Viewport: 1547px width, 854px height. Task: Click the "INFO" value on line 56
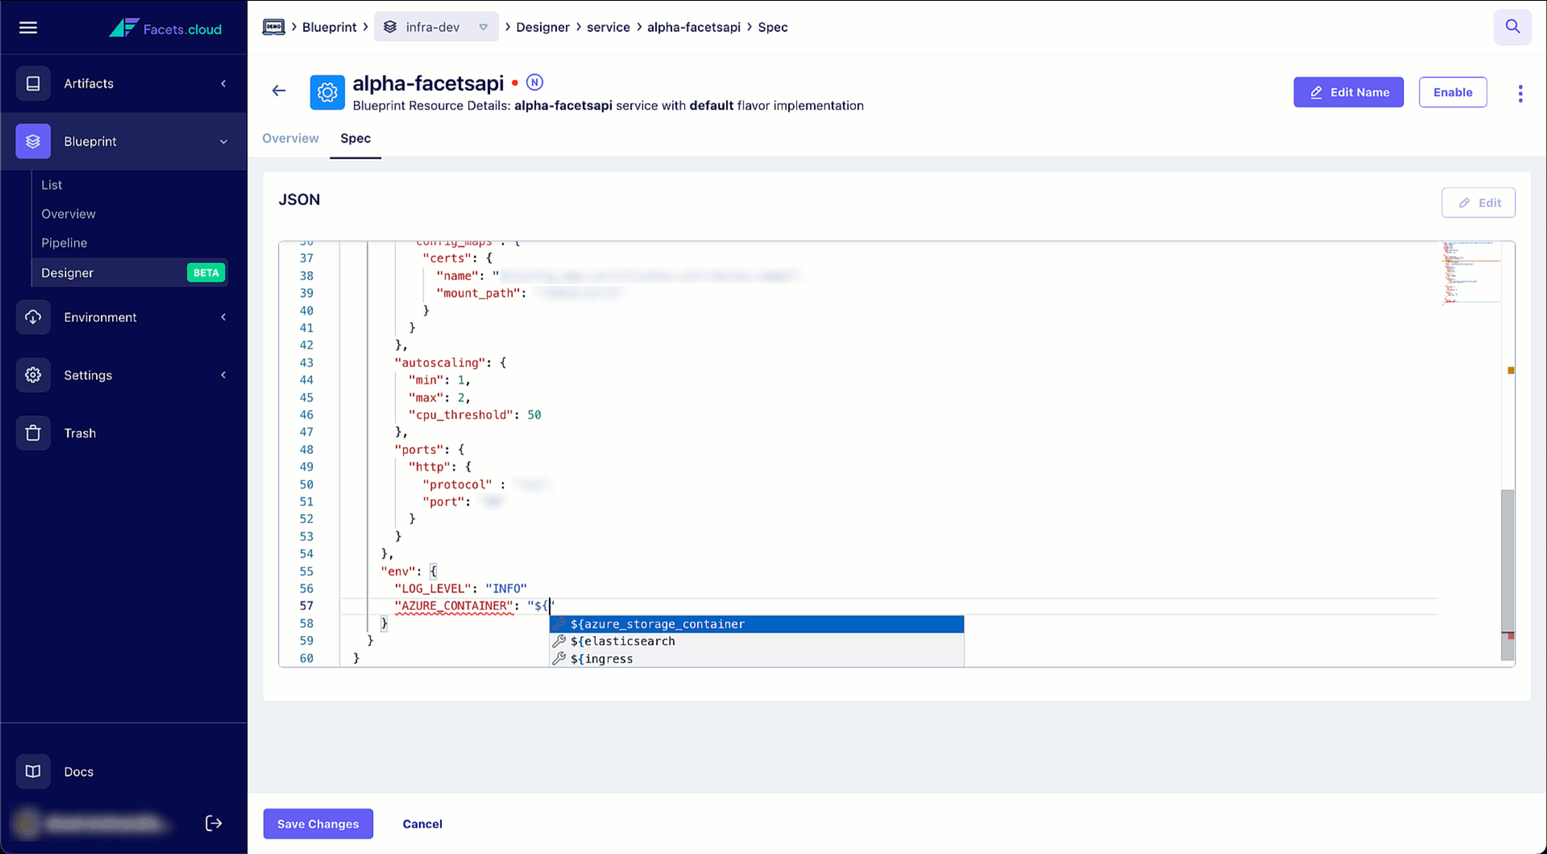tap(506, 589)
